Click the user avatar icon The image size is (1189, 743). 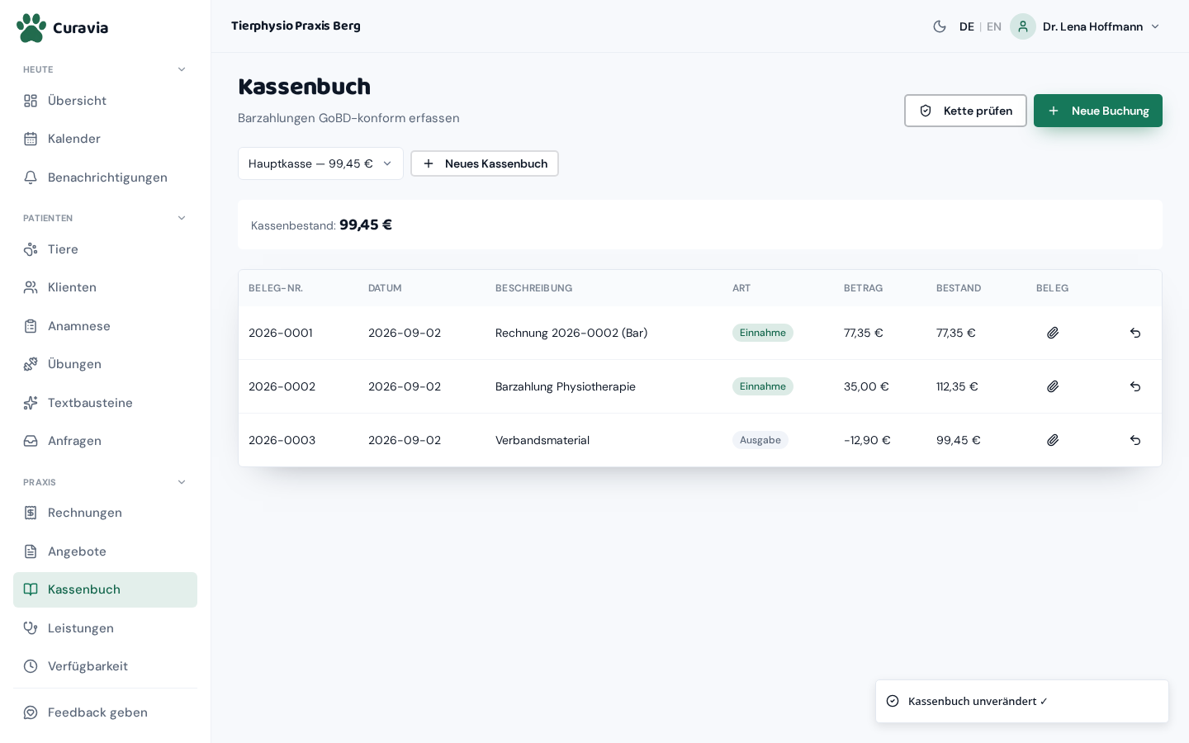[x=1023, y=26]
